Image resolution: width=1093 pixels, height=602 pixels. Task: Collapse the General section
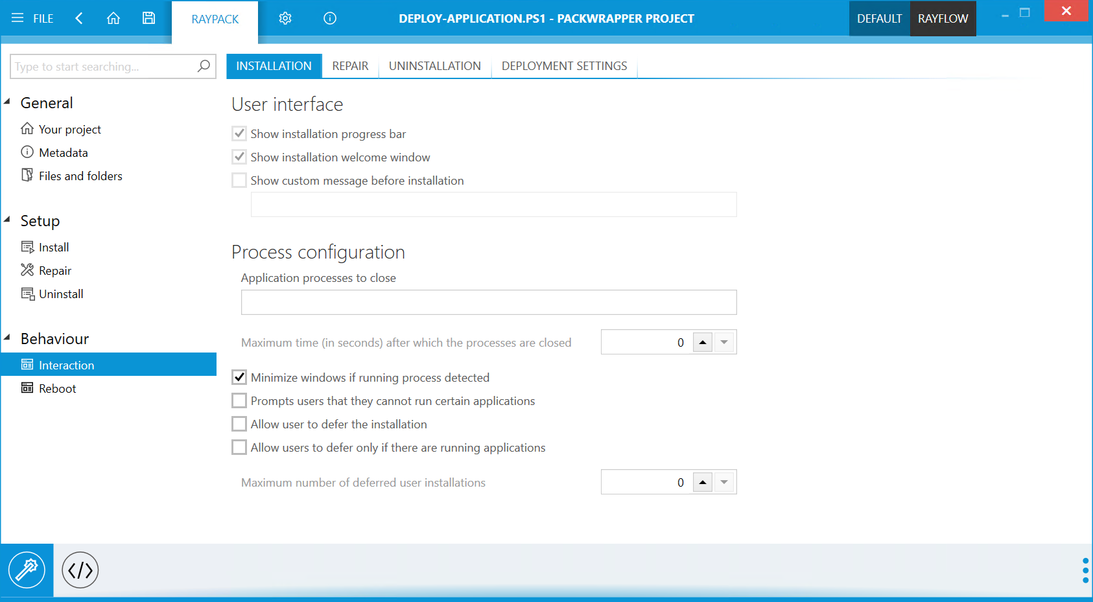pos(8,102)
